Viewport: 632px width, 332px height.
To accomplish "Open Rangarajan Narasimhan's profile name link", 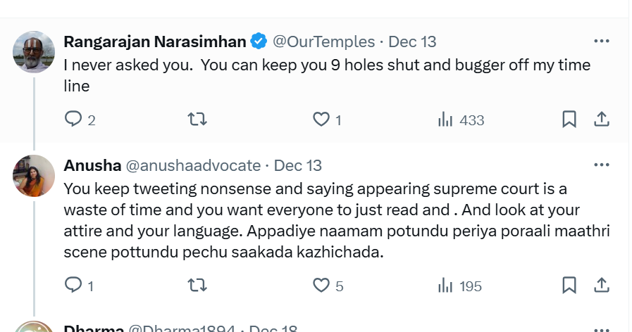I will click(154, 41).
